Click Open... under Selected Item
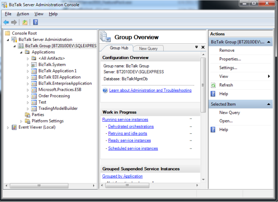 [x=226, y=121]
